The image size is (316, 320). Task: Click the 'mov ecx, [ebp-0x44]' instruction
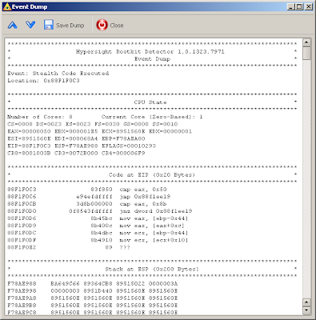(154, 233)
